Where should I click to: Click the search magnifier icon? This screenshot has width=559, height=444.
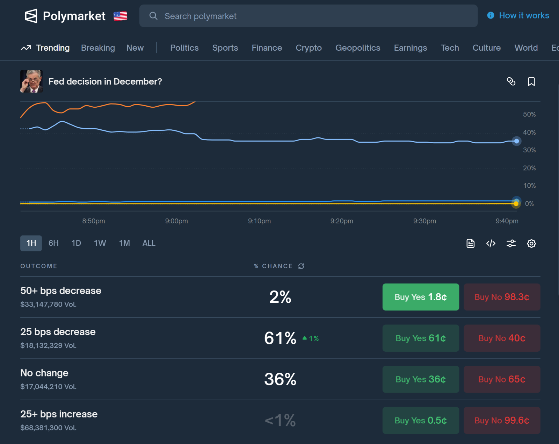pyautogui.click(x=153, y=16)
